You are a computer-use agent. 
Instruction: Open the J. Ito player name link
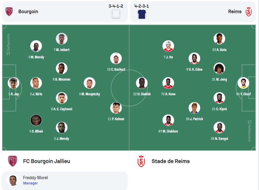pos(168,57)
